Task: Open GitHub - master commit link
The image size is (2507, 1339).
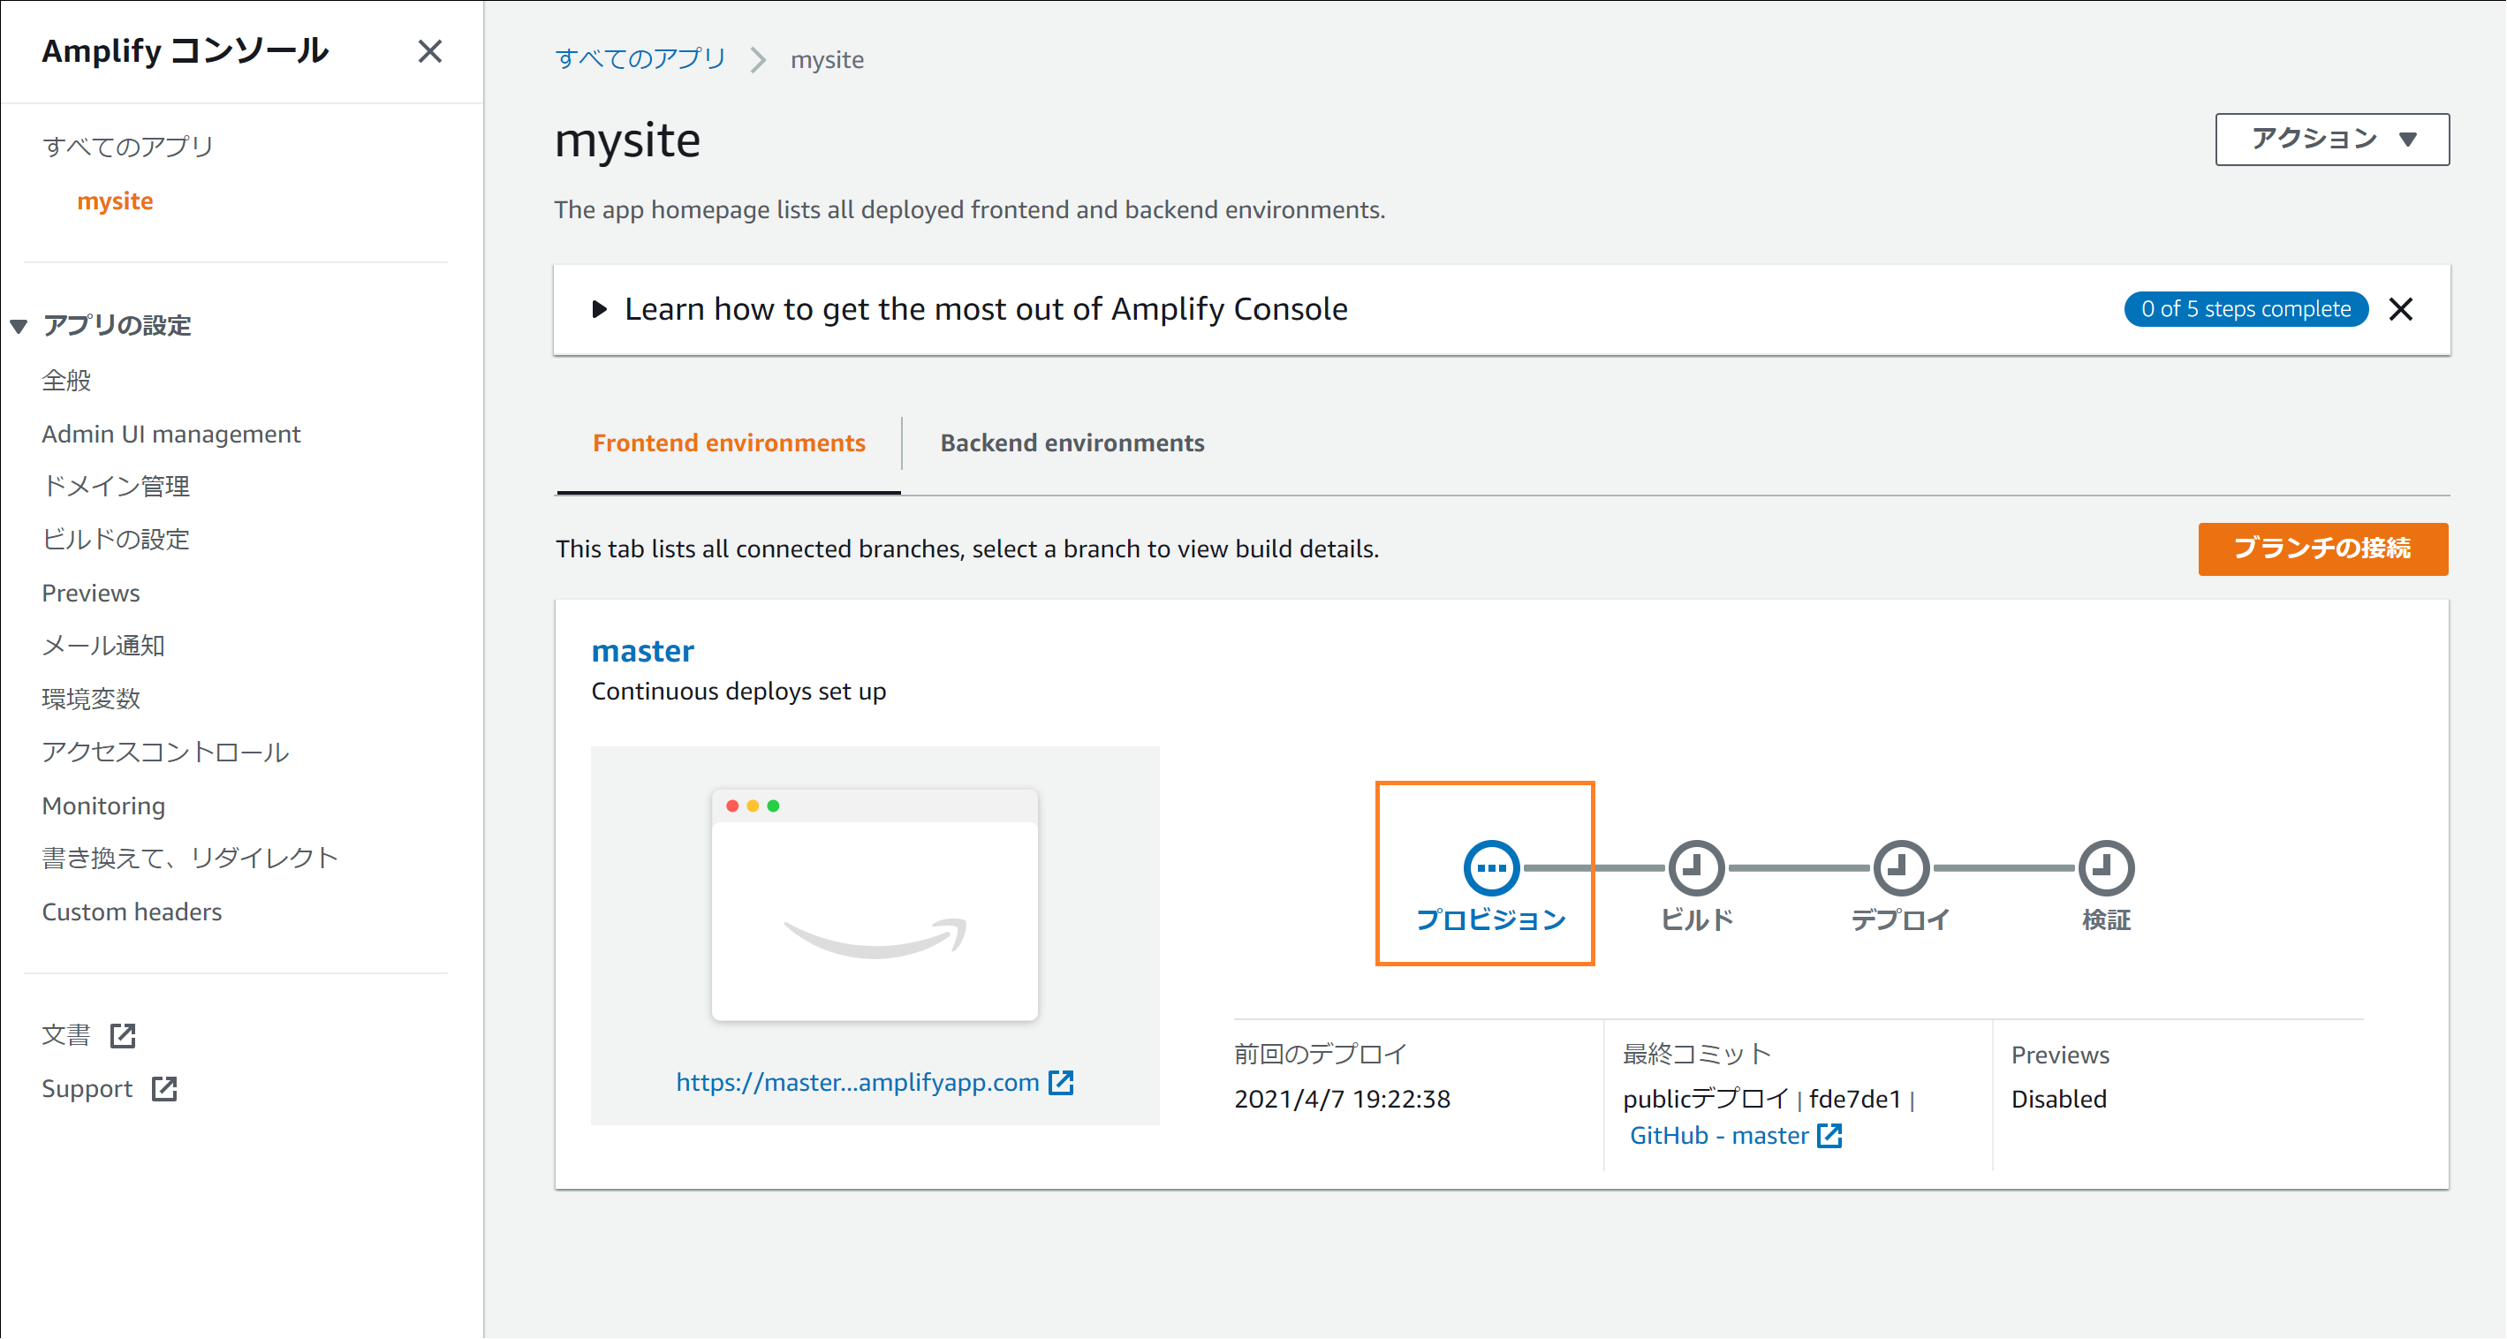Action: pos(1719,1136)
